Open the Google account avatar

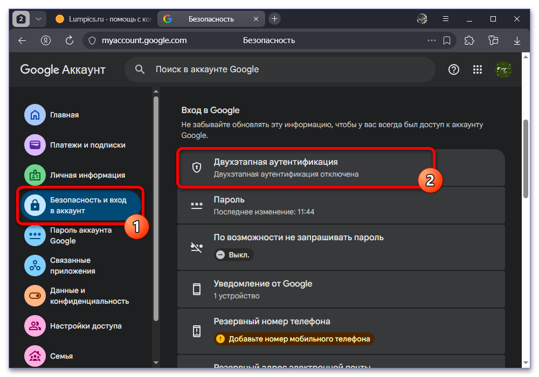pos(503,69)
